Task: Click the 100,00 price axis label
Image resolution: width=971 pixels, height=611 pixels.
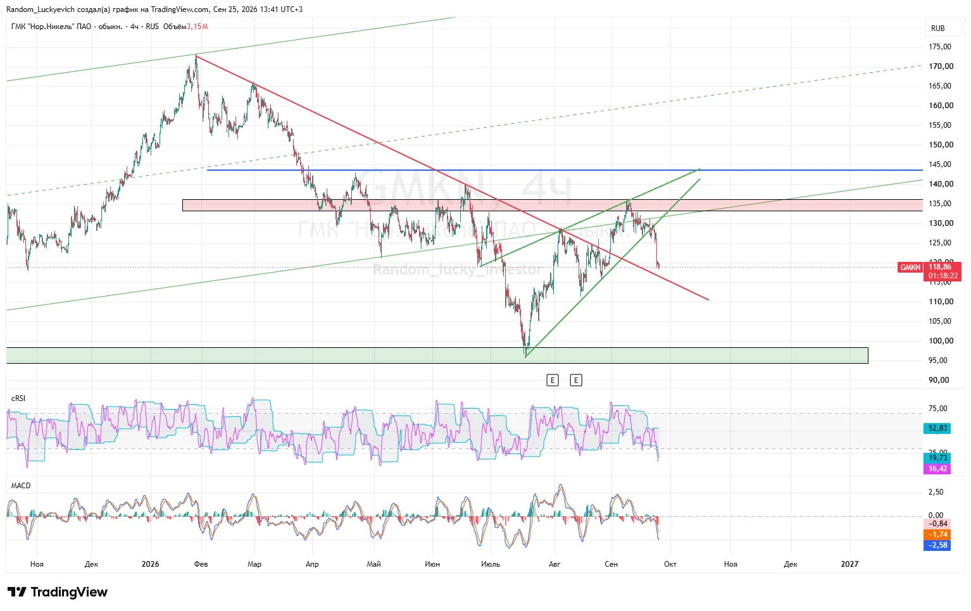Action: click(x=941, y=341)
